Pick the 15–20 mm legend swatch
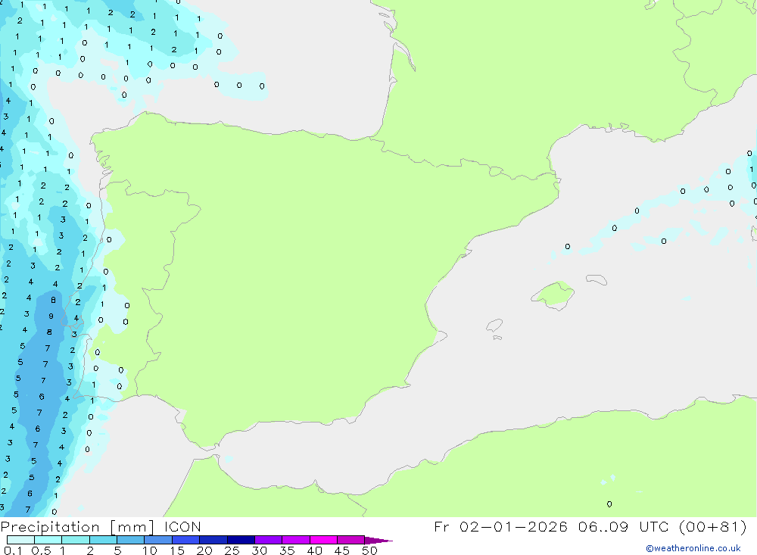 click(x=186, y=540)
